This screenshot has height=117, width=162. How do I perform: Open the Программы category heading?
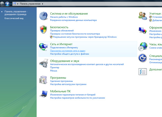pos(58,78)
